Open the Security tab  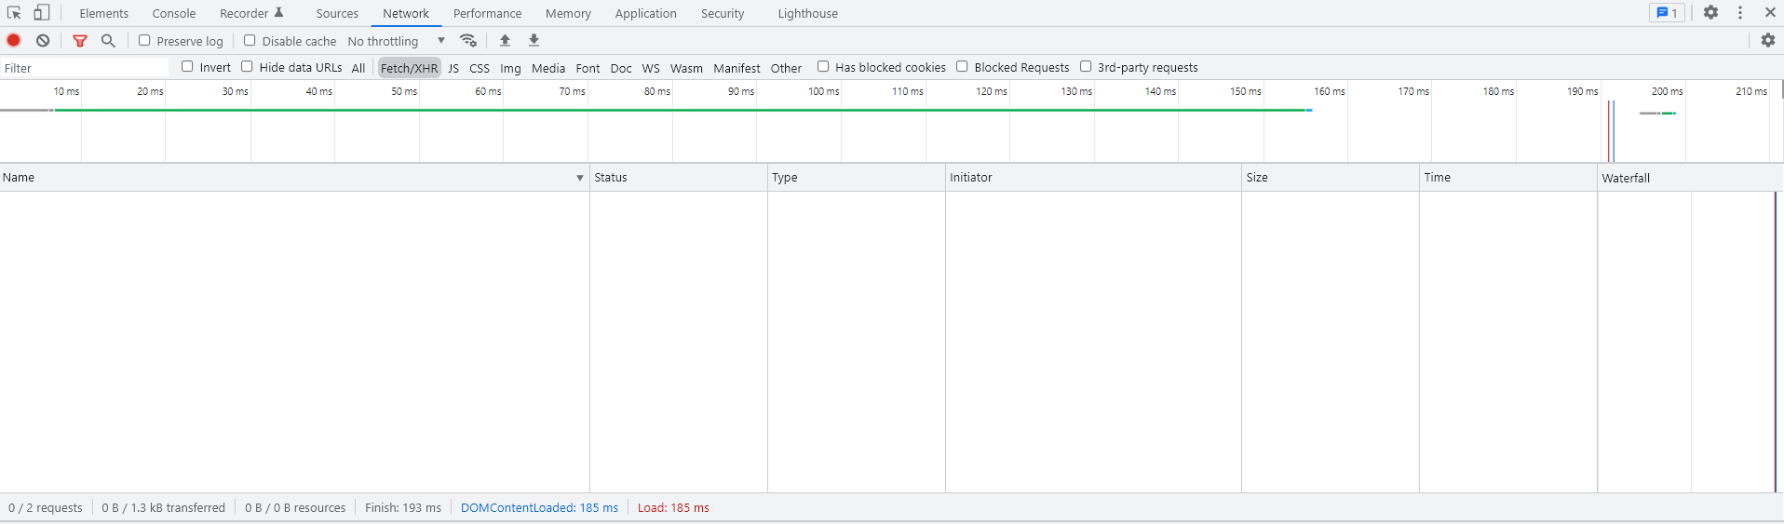tap(723, 13)
